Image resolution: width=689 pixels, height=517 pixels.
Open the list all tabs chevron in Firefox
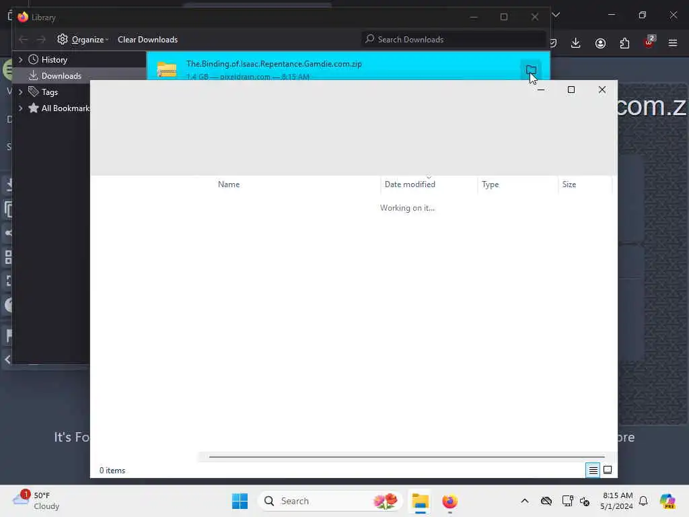click(556, 15)
